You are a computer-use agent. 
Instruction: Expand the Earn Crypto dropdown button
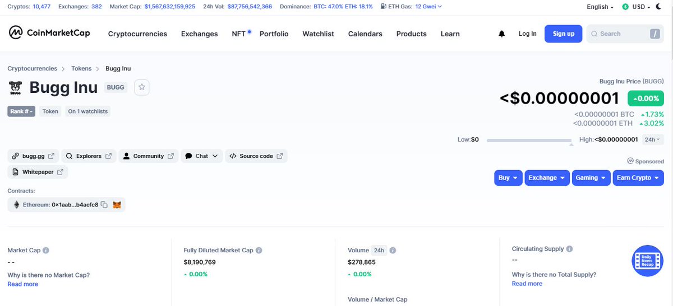[638, 178]
